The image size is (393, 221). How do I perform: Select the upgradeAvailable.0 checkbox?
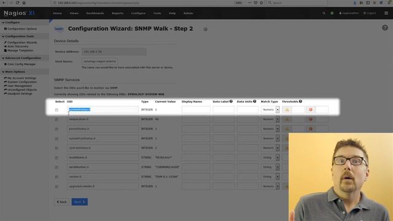pos(56,187)
